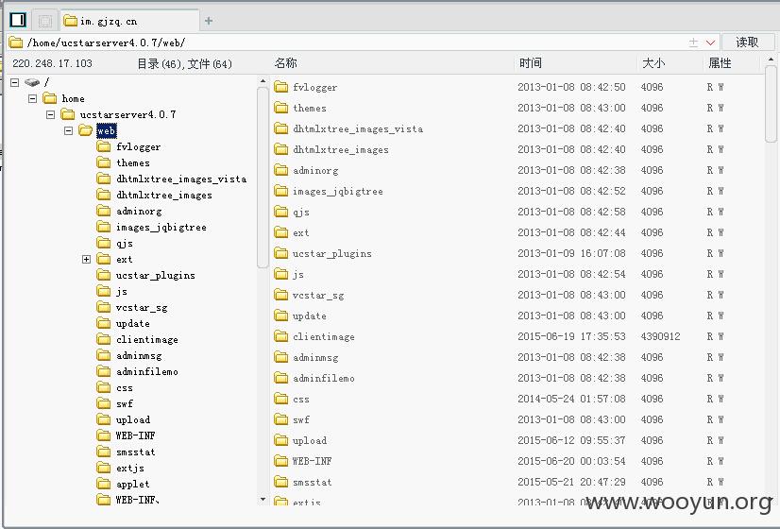Sort by the 大小 column header
The height and width of the screenshot is (529, 780).
pos(653,63)
